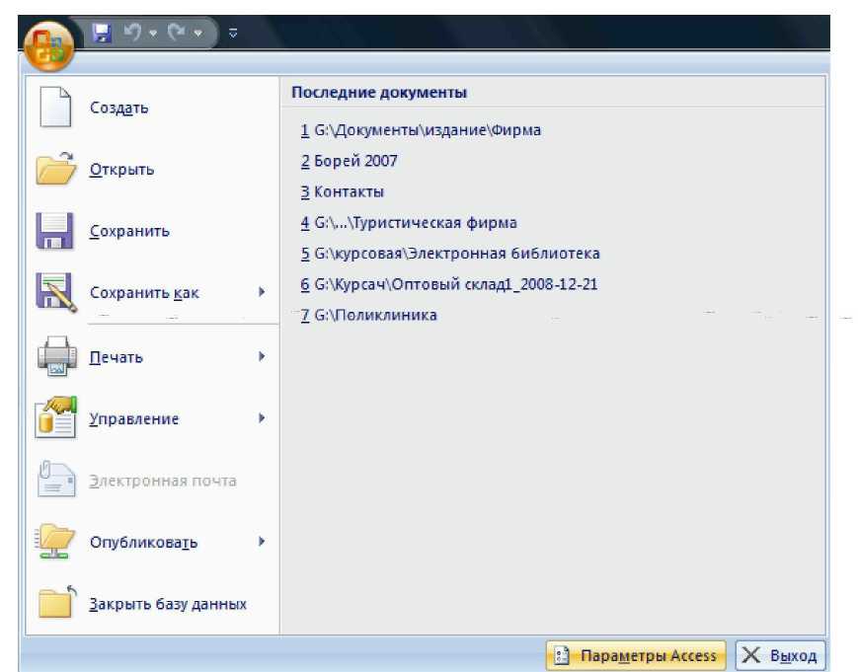The image size is (858, 672).
Task: Click the Redo arrow in the quick access toolbar
Action: click(x=176, y=33)
